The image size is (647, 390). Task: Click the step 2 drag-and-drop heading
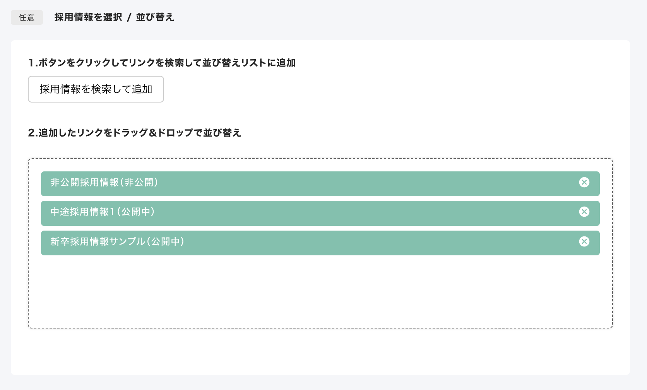click(135, 133)
